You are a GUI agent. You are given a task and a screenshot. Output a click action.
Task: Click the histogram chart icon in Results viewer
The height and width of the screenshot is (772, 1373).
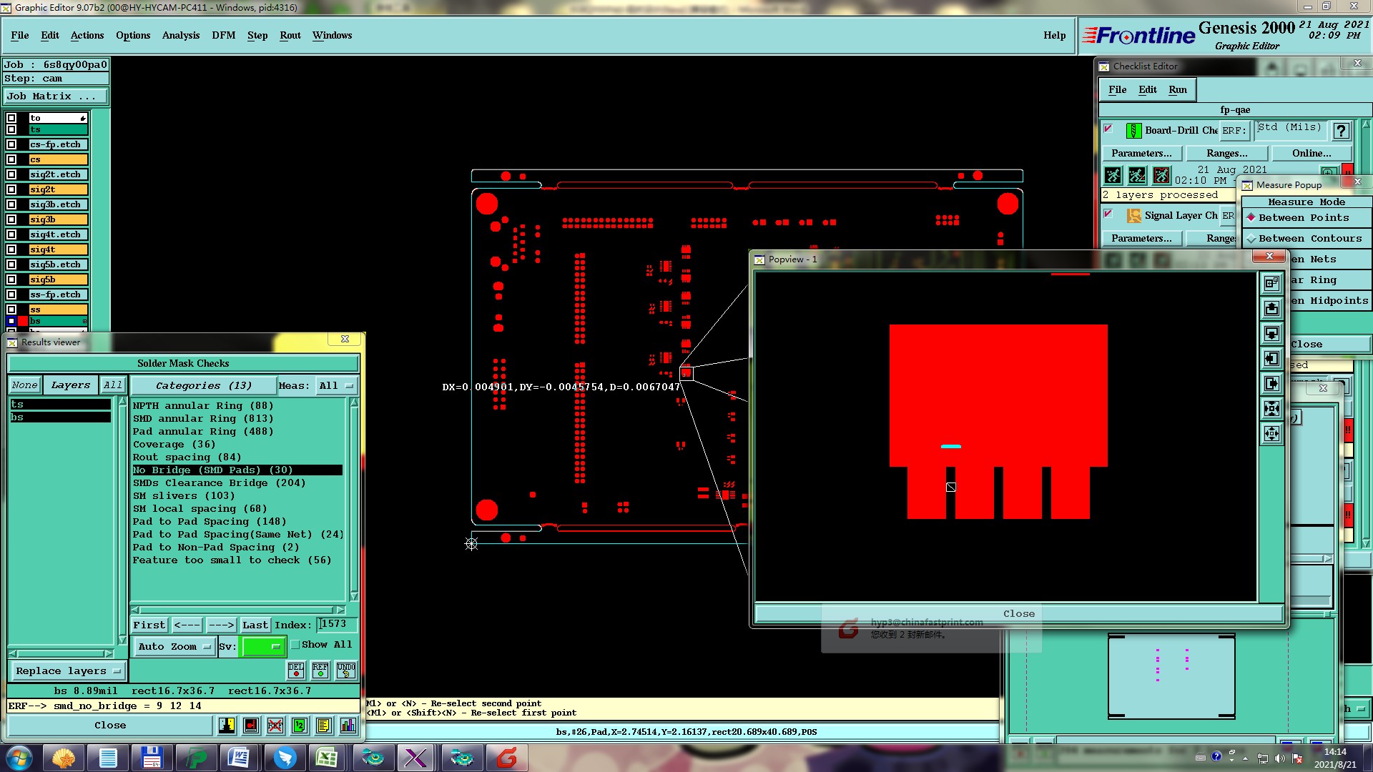pyautogui.click(x=348, y=726)
